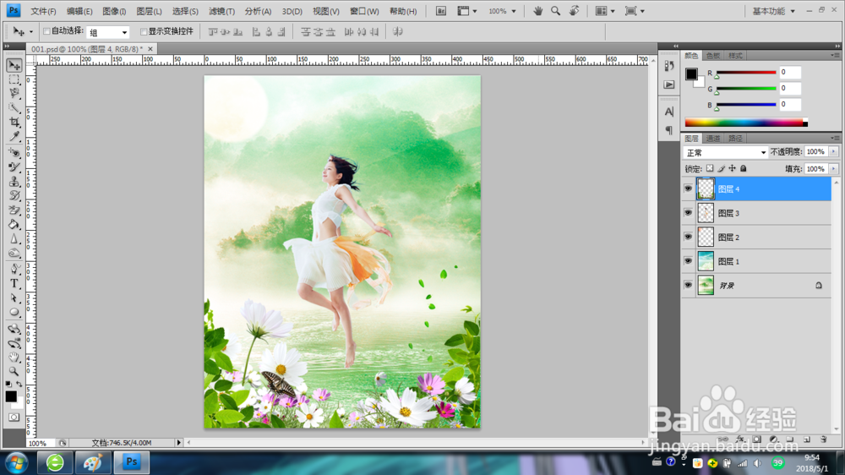Hide the 背景 layer

click(688, 285)
